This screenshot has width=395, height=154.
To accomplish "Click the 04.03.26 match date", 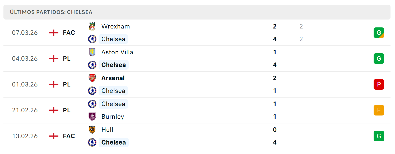I will 25,59.
